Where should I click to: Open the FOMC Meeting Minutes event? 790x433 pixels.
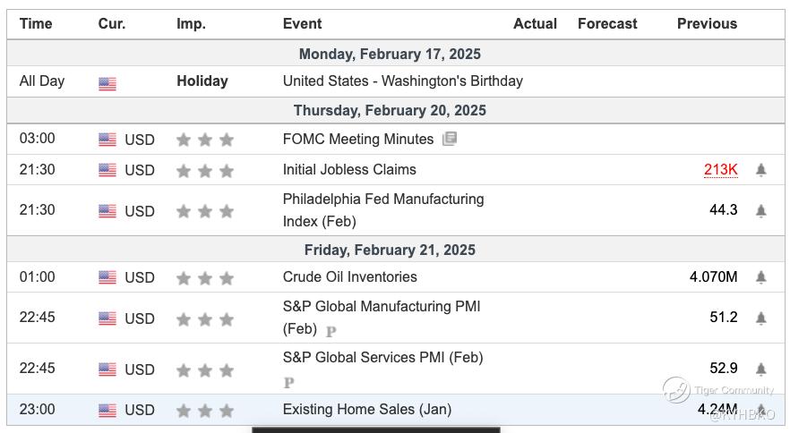click(x=357, y=139)
